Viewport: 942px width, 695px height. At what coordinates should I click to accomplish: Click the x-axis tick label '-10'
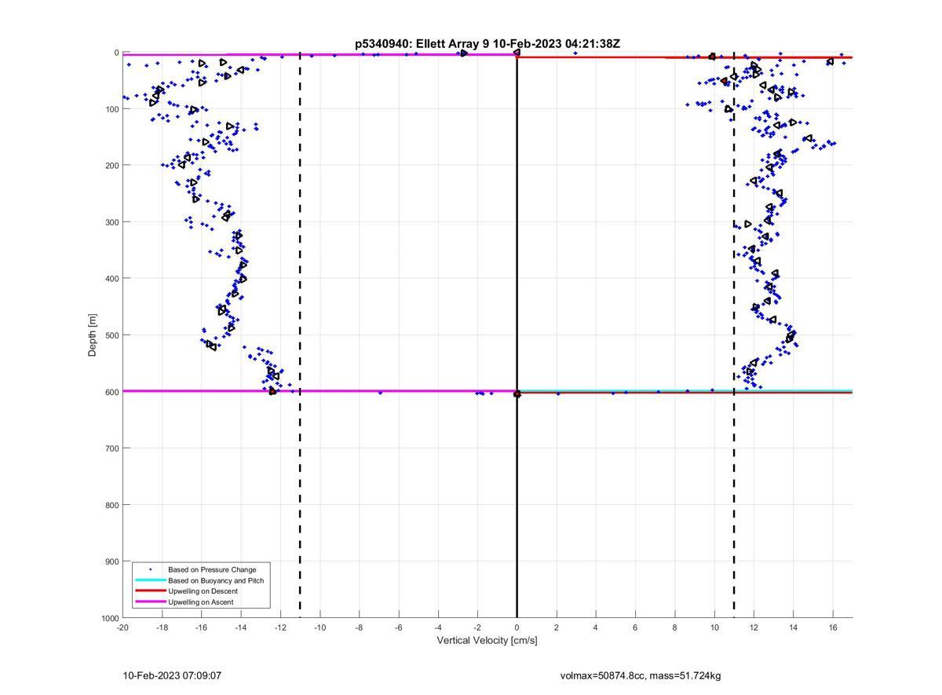click(319, 627)
